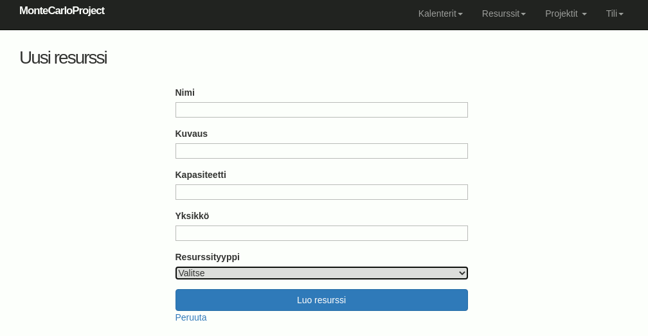648x336 pixels.
Task: Click into the Kuvaus input field
Action: click(x=321, y=151)
